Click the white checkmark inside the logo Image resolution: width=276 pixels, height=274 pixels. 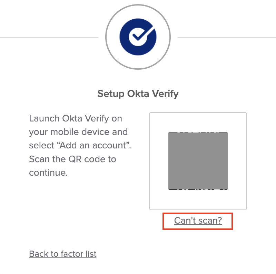[138, 39]
